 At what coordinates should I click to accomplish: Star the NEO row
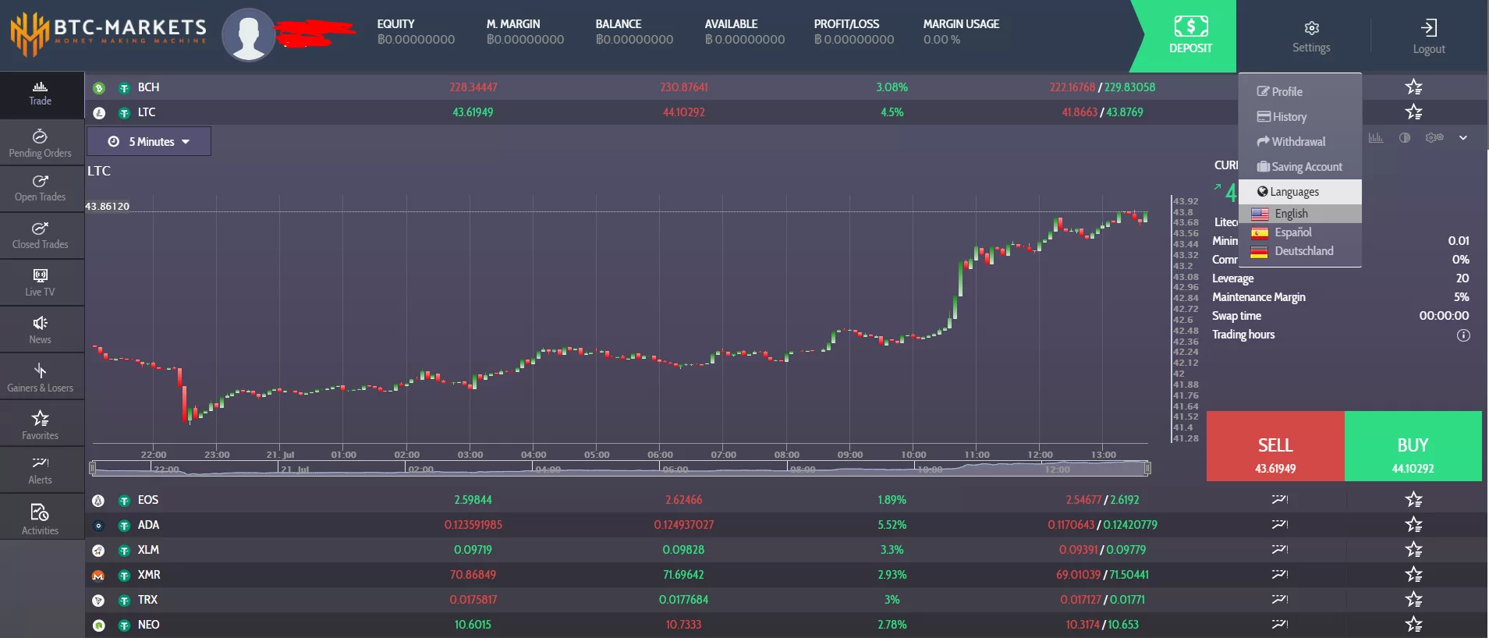1413,624
